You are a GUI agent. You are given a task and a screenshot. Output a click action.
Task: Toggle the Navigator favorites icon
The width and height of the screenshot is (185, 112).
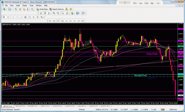tap(24, 9)
